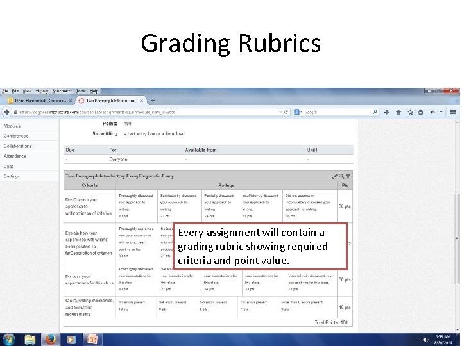The image size is (462, 346).
Task: Click the search magnifier icon in Google box
Action: (x=375, y=112)
